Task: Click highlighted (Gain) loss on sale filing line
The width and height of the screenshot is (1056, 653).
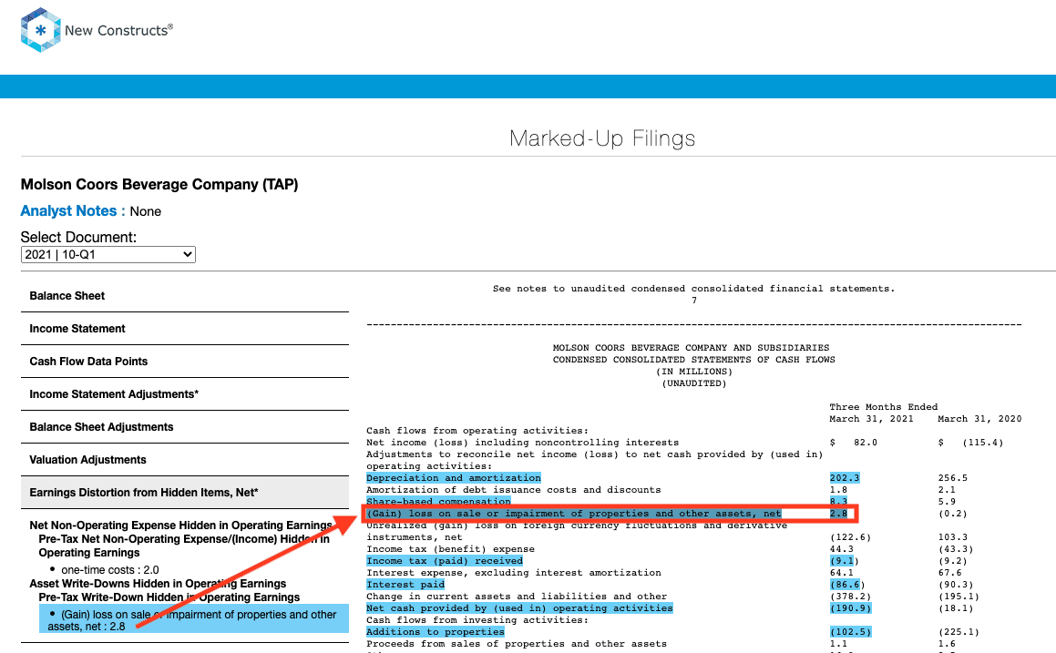Action: [574, 514]
